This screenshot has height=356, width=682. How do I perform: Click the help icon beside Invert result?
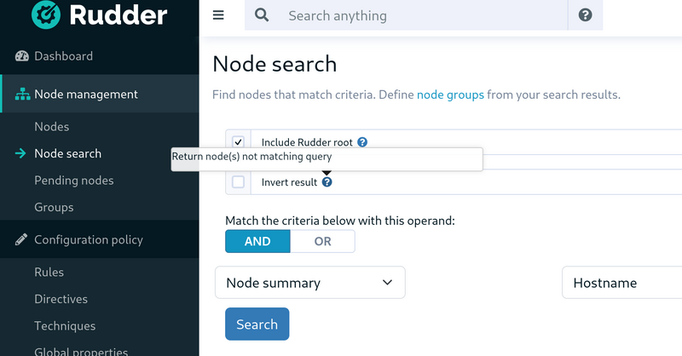click(327, 182)
